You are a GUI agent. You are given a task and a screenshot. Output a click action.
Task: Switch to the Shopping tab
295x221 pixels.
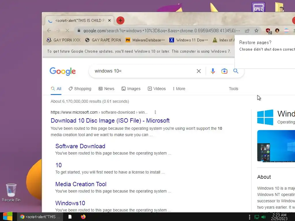[x=80, y=89]
